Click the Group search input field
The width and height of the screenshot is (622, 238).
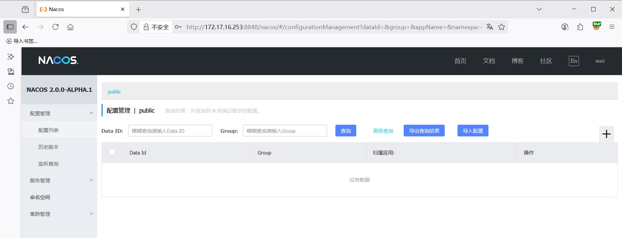coord(285,131)
